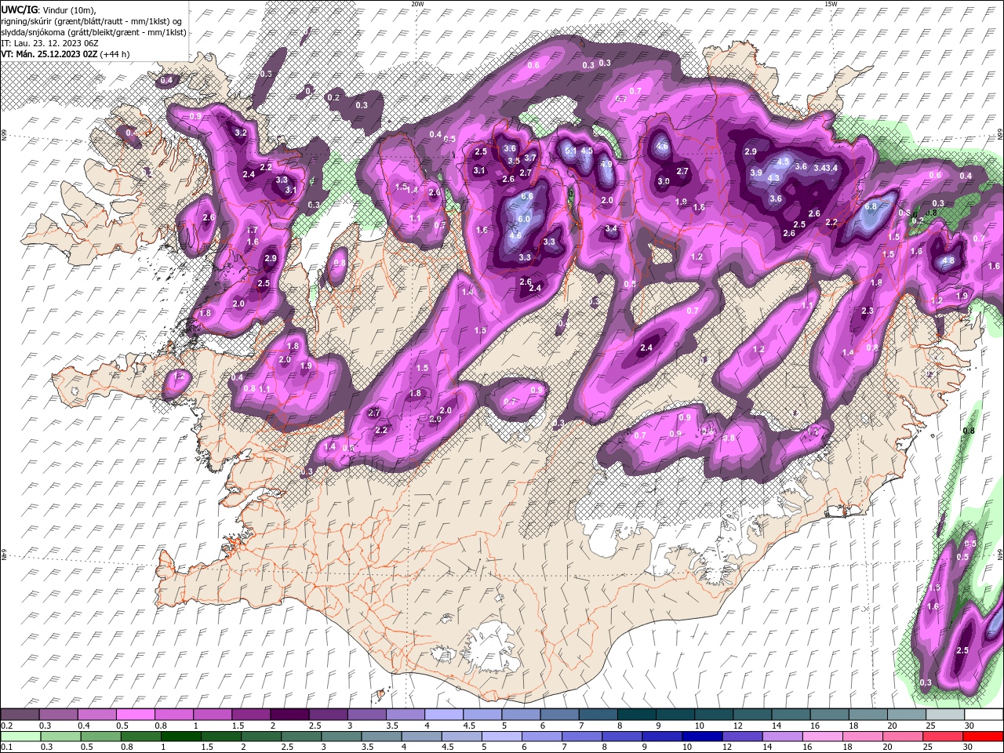Click the 3.2 value in the Westfjords area
Viewport: 1004px width, 753px height.
click(241, 133)
